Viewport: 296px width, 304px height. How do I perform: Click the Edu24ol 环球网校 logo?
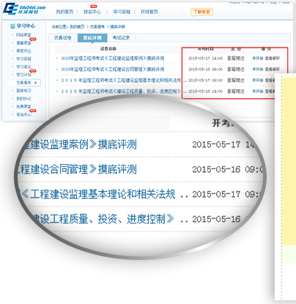24,9
